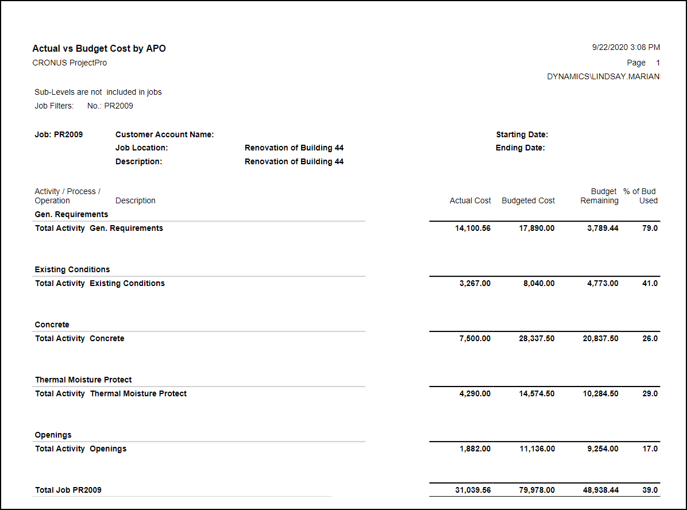Select the report date and time stamp
Image resolution: width=687 pixels, height=510 pixels.
(x=626, y=48)
